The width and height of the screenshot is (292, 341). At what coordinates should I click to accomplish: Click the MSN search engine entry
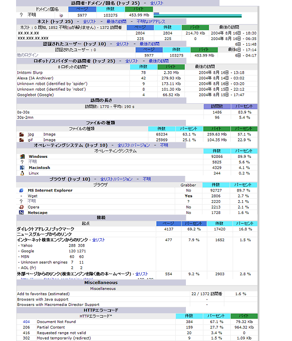25,257
